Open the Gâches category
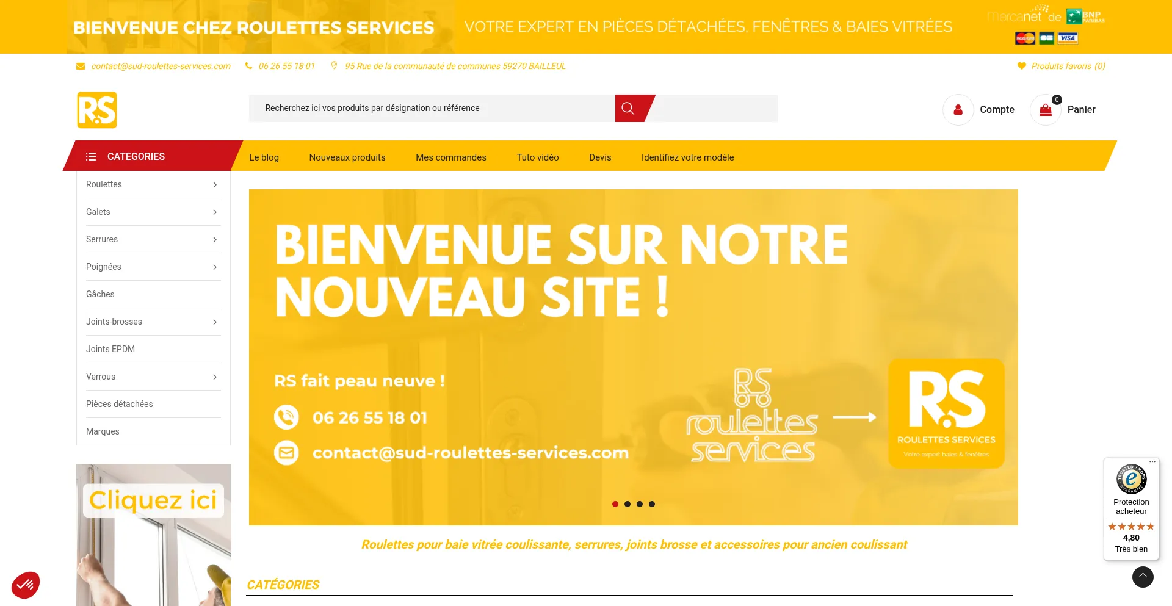The image size is (1172, 606). pos(100,294)
